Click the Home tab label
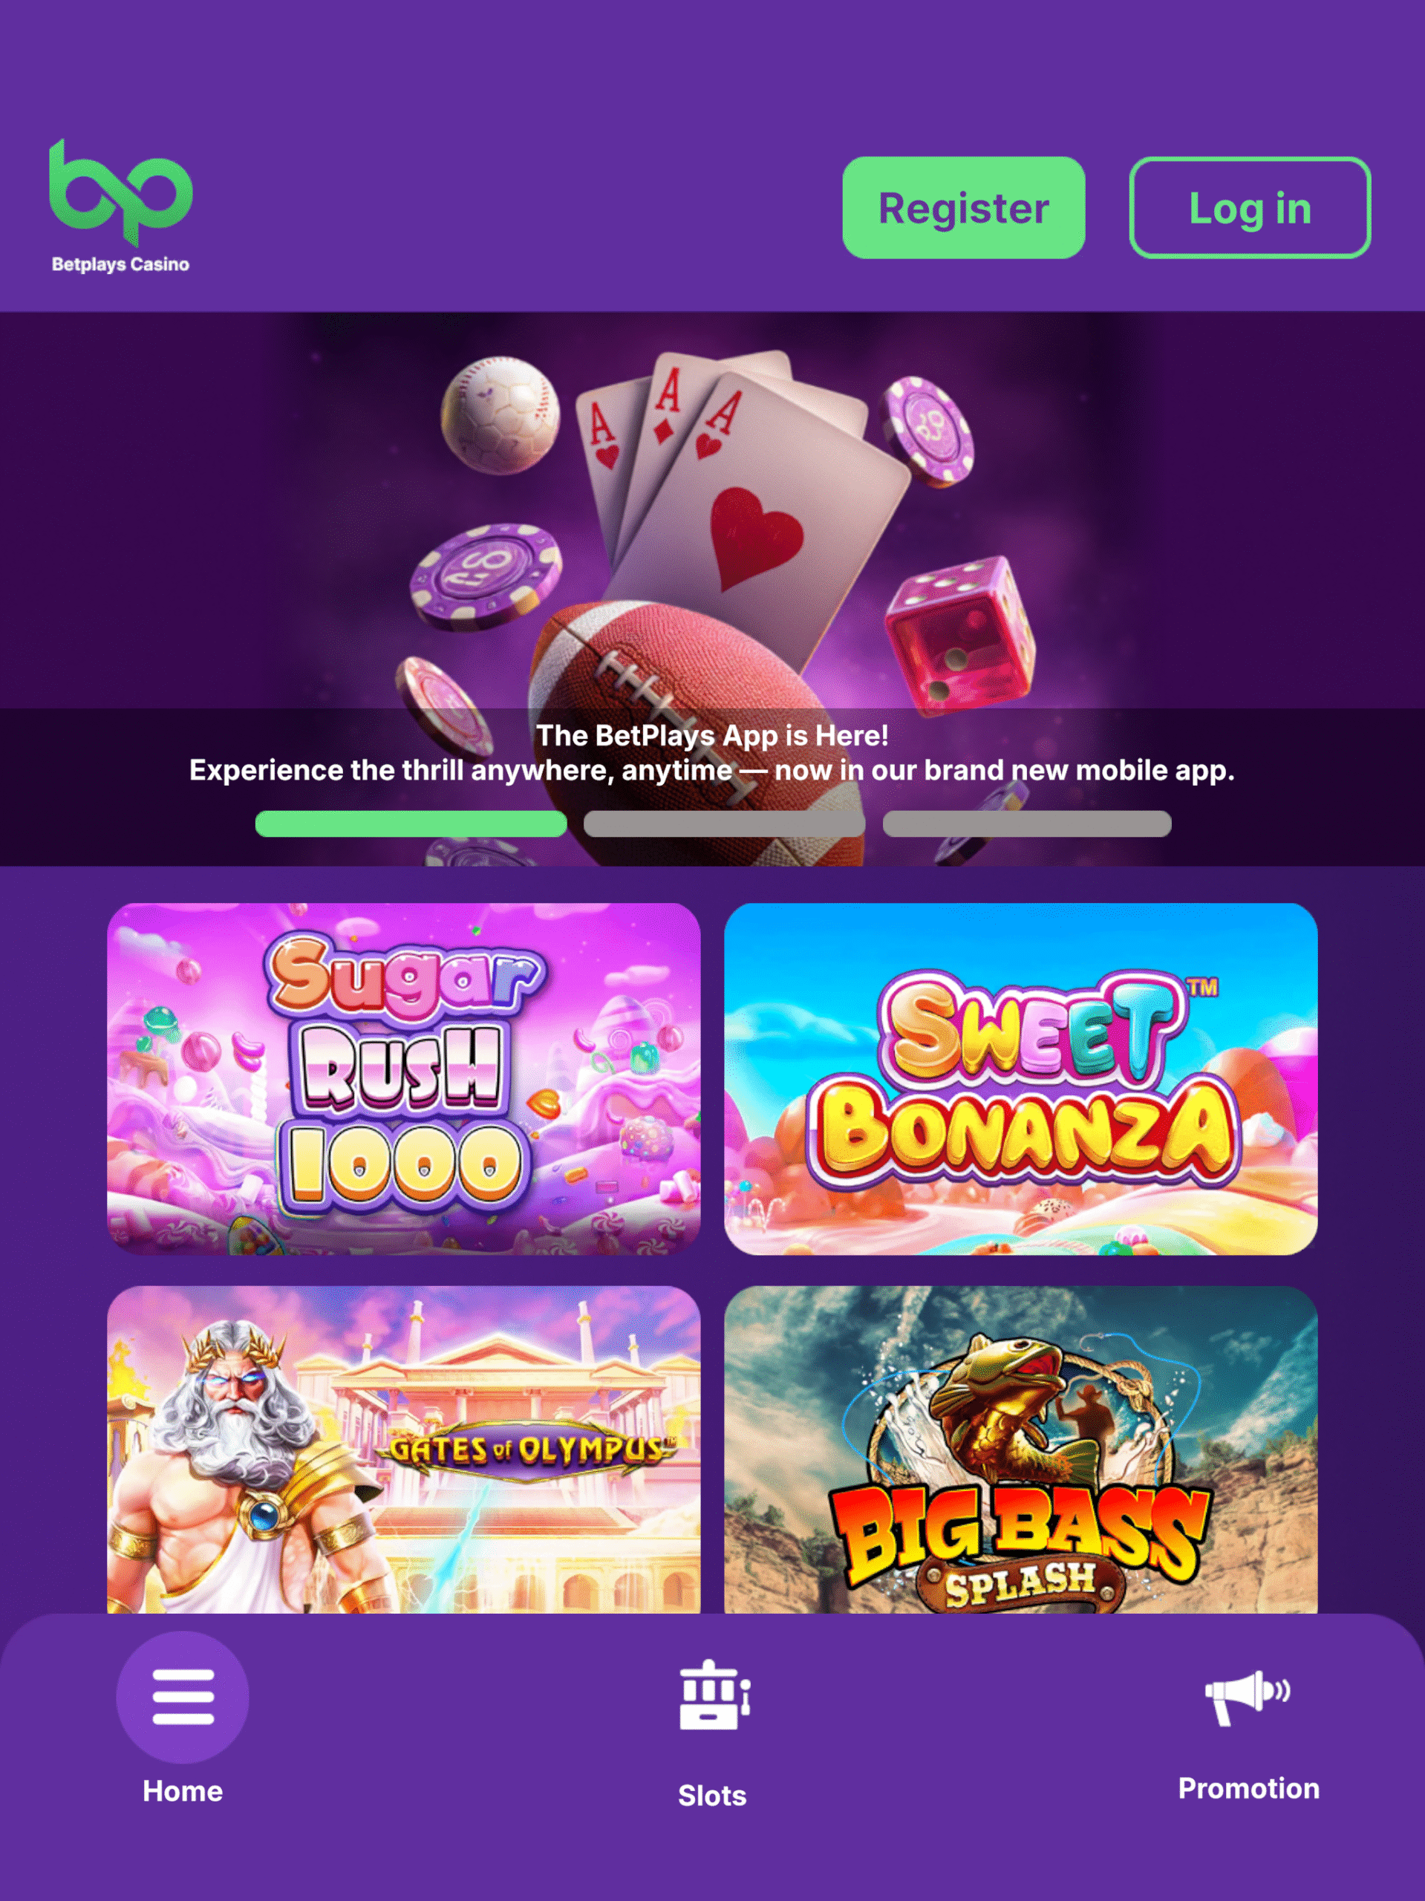 coord(182,1791)
